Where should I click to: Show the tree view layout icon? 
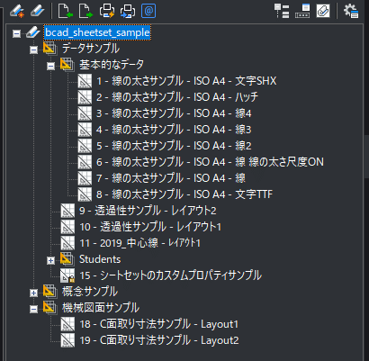pyautogui.click(x=282, y=11)
